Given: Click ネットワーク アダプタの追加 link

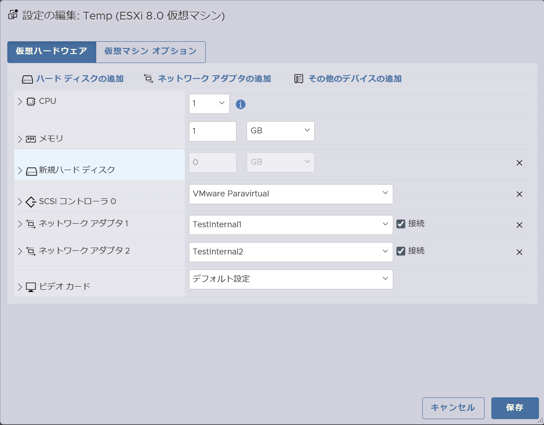Looking at the screenshot, I should 214,78.
